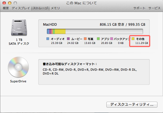
Task: Select the blue オーディオ legend swatch
Action: tap(48, 39)
